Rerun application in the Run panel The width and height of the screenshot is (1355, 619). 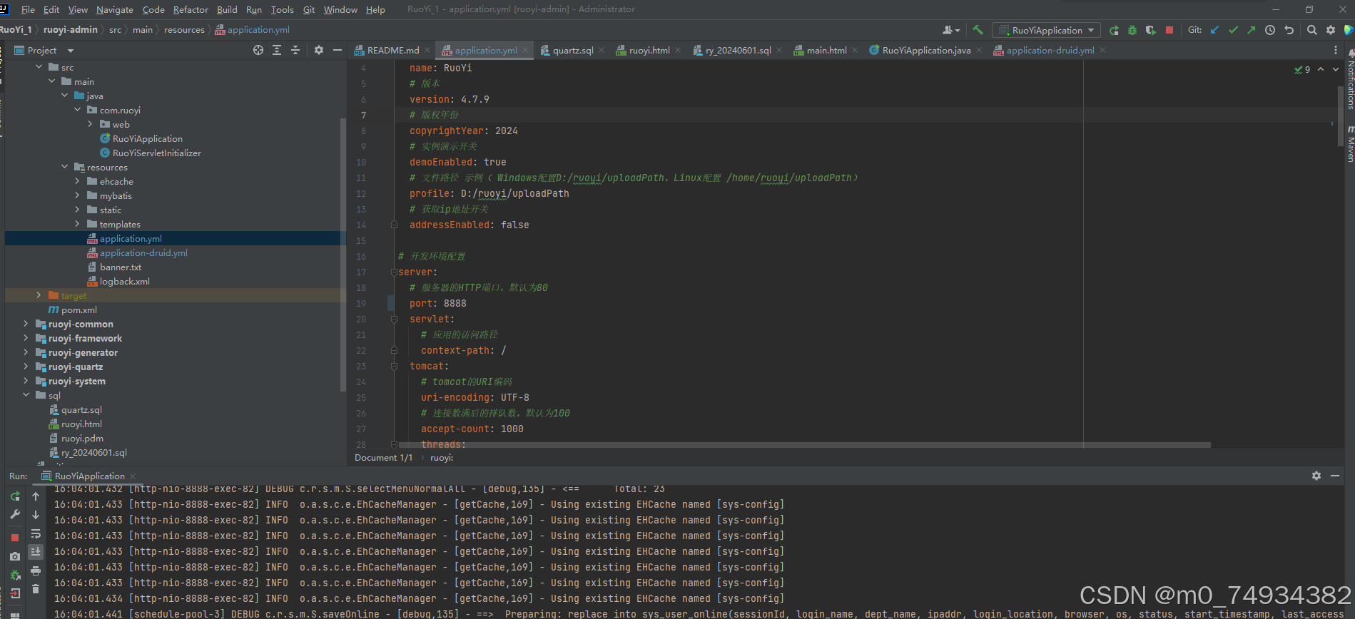(15, 496)
